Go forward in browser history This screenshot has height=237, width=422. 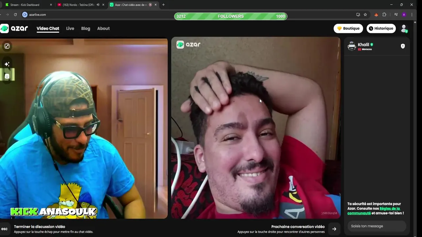(7, 15)
